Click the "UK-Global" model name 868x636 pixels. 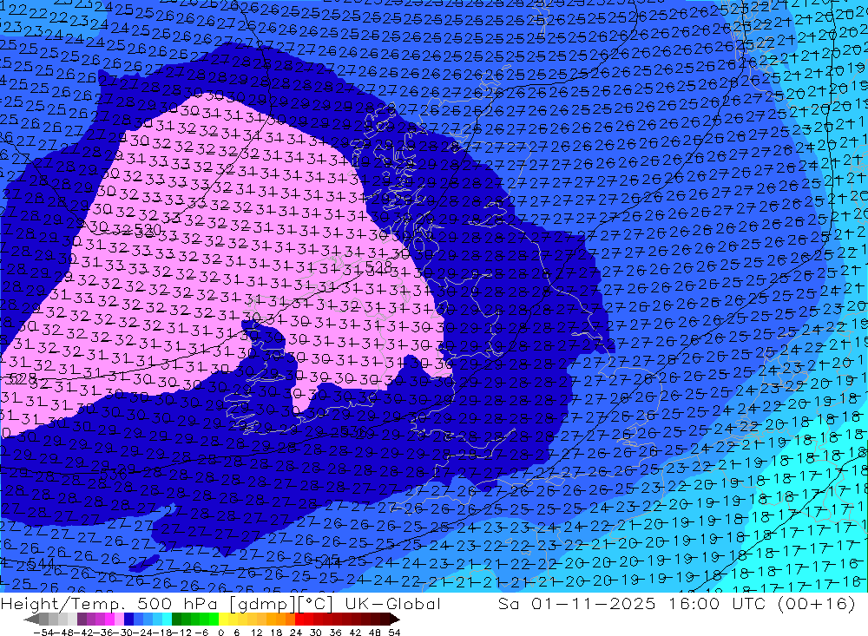(x=392, y=603)
